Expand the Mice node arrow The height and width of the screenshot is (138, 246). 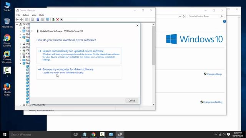[x=20, y=57]
